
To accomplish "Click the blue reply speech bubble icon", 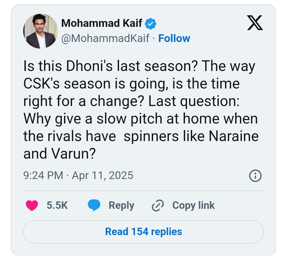I will [94, 206].
